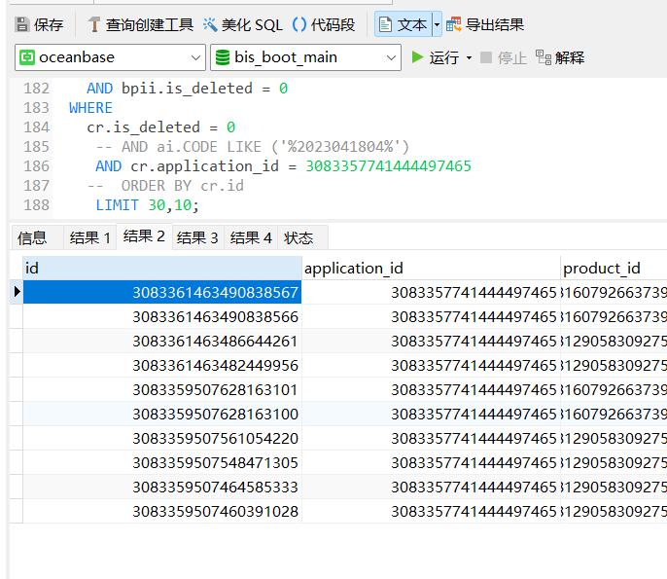Click the current row indicator arrow
This screenshot has height=579, width=667.
pyautogui.click(x=17, y=292)
